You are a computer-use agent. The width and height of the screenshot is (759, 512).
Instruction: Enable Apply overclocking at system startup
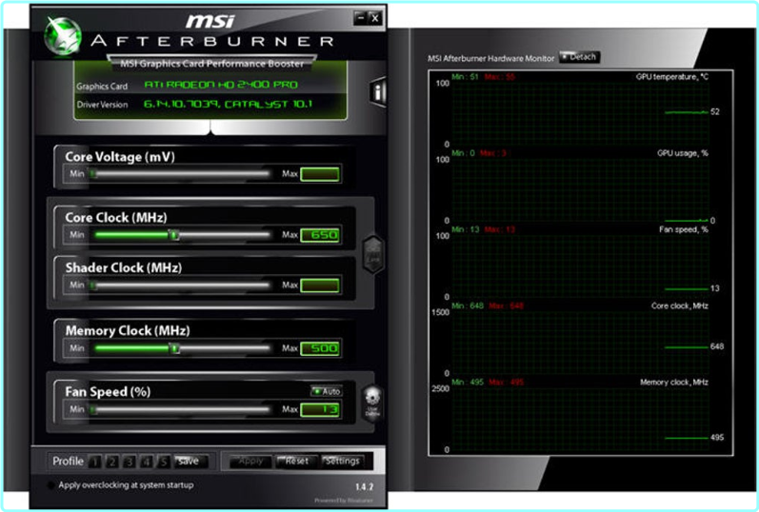click(x=50, y=485)
